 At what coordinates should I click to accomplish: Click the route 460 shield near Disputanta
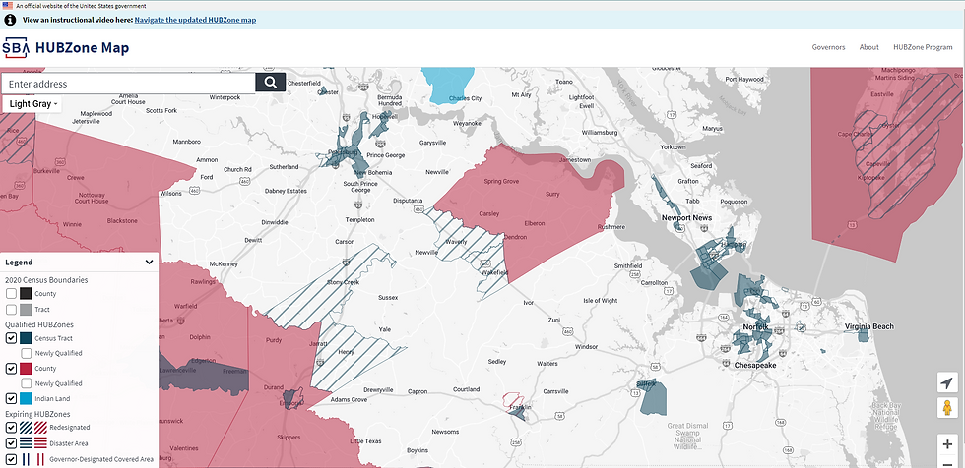point(418,210)
